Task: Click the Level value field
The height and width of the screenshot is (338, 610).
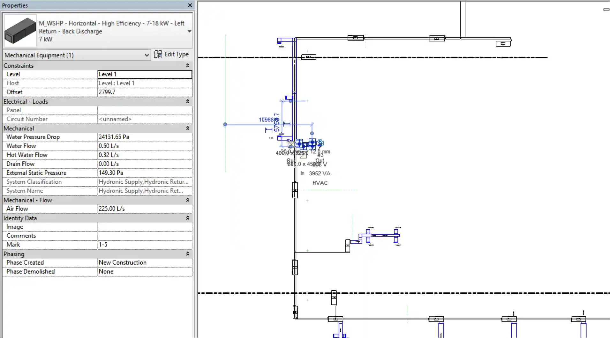Action: [x=145, y=74]
